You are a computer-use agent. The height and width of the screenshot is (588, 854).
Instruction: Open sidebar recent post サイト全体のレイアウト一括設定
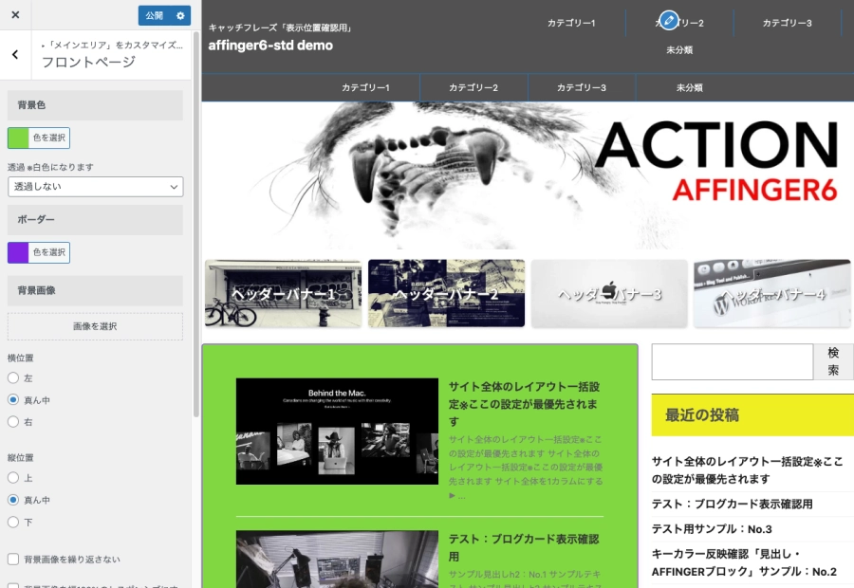(748, 469)
